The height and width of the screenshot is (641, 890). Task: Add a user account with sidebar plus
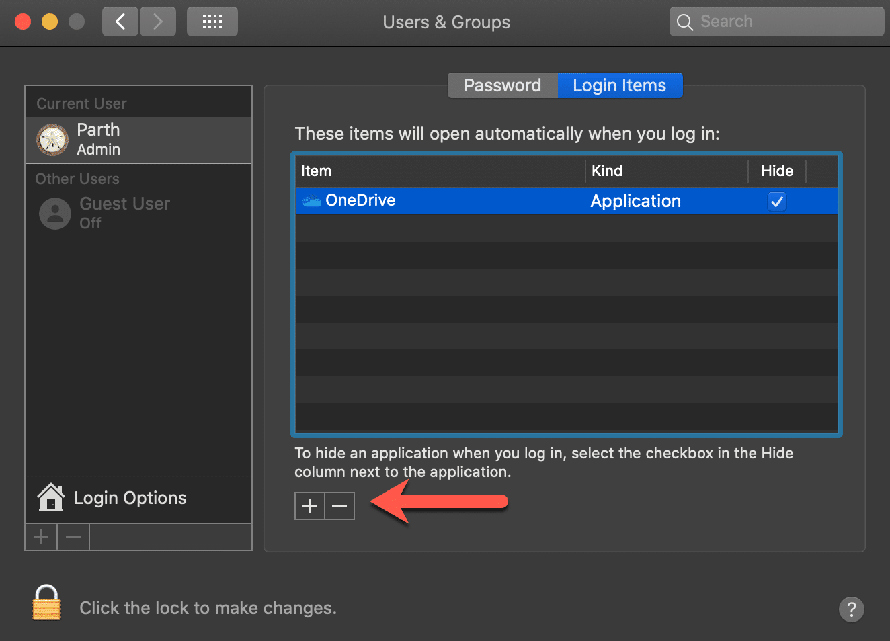point(41,537)
